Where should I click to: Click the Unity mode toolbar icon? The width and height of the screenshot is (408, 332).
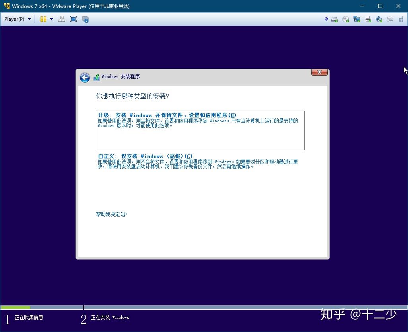85,19
